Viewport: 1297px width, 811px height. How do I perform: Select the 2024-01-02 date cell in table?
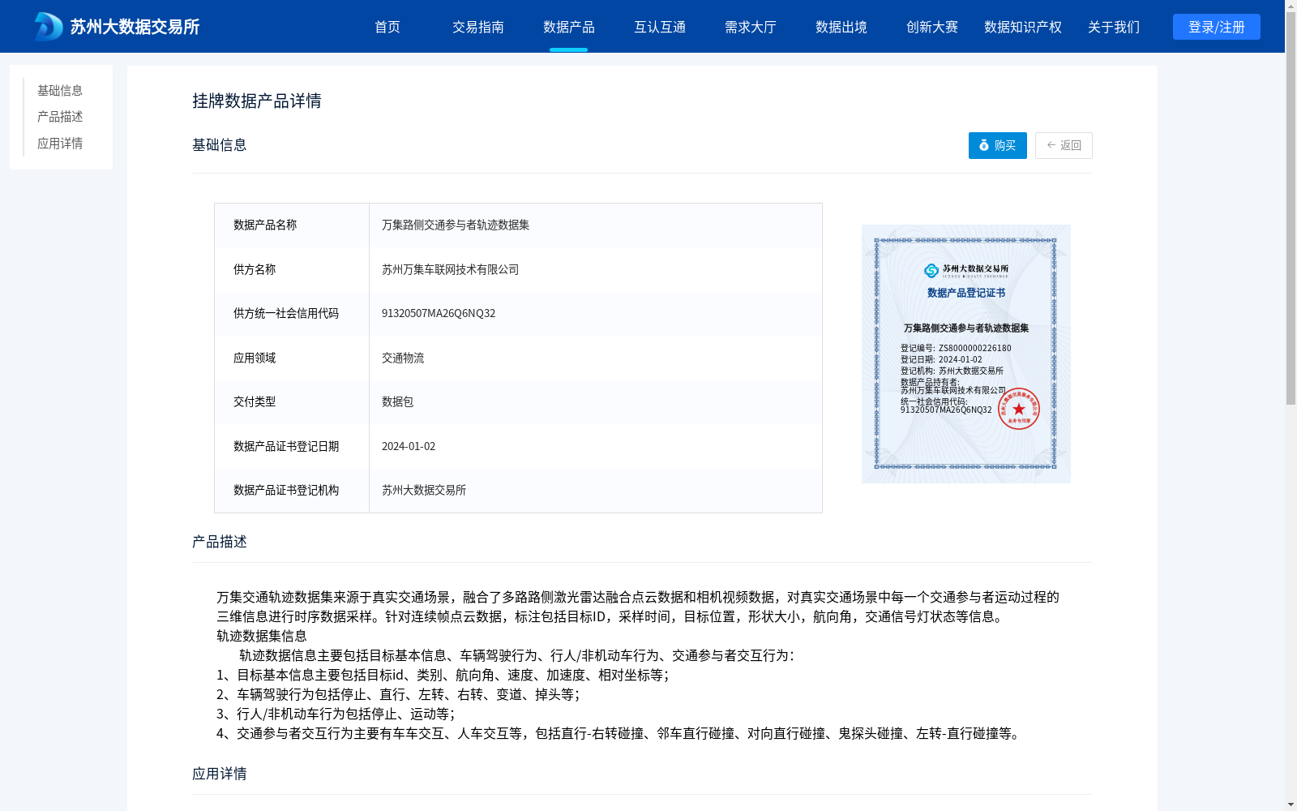click(409, 446)
